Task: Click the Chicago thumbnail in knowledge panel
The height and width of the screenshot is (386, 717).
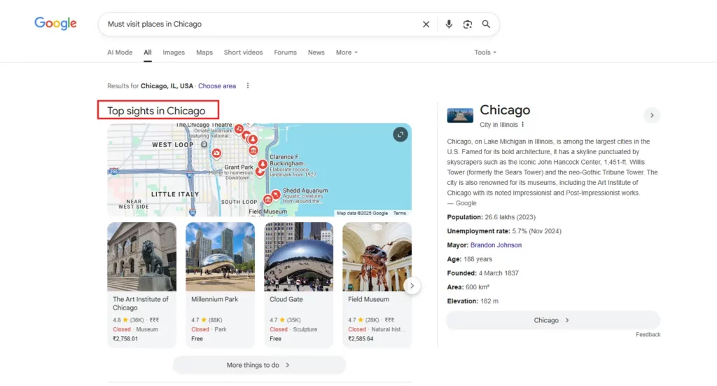Action: click(460, 115)
